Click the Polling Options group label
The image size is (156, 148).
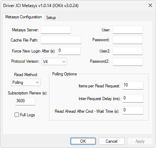point(65,74)
